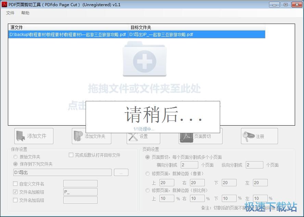The width and height of the screenshot is (304, 217).
Task: Enable 完成后默认打开目标文件 checkbox
Action: (x=71, y=155)
